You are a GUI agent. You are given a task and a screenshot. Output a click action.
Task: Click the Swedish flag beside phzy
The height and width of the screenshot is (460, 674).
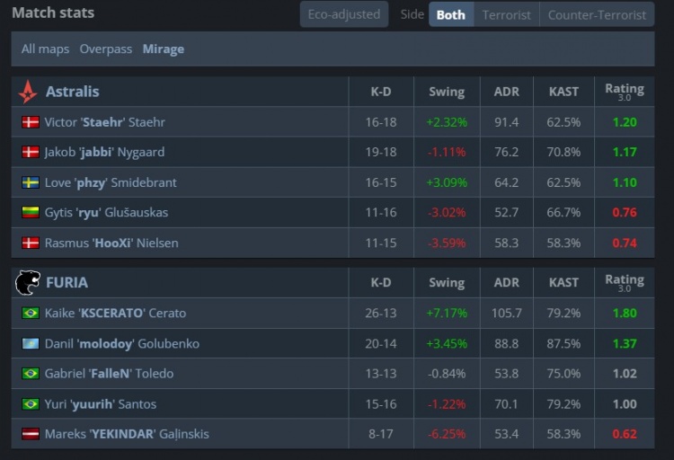(31, 182)
